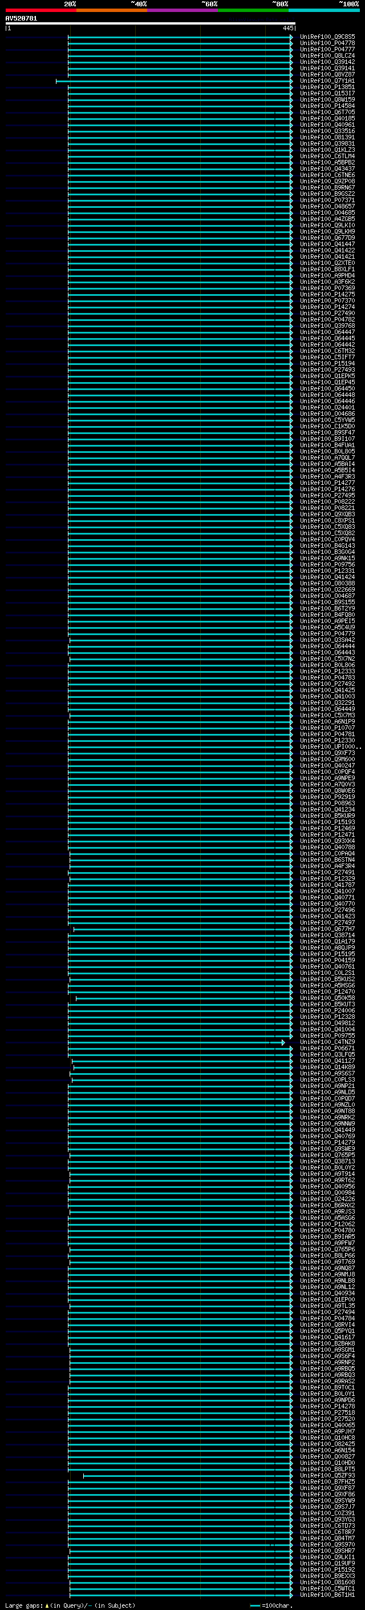Open UniRef100_Q8W159 entry
Screen dimensions: 365x1610
click(327, 99)
